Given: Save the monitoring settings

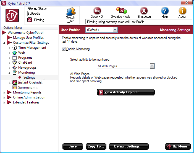Looking at the screenshot, I should 73,146.
